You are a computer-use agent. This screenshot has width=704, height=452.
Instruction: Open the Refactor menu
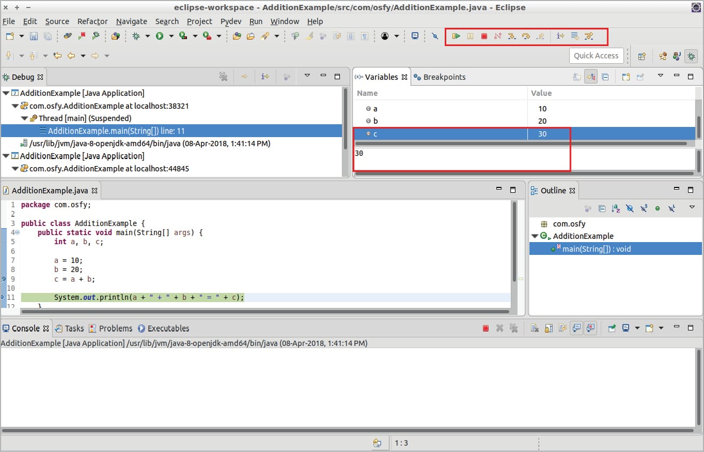92,21
